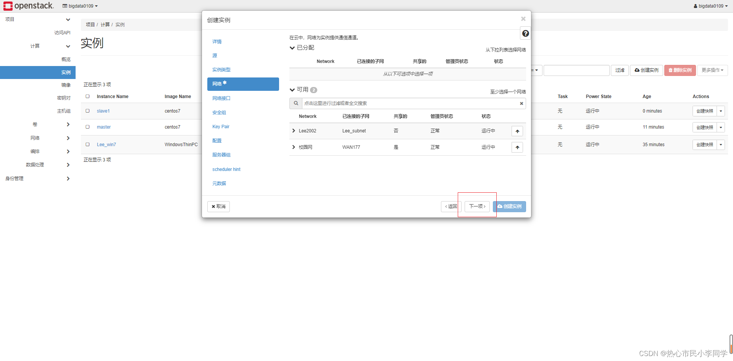This screenshot has width=733, height=361.
Task: Collapse the 可用 section
Action: tap(292, 90)
